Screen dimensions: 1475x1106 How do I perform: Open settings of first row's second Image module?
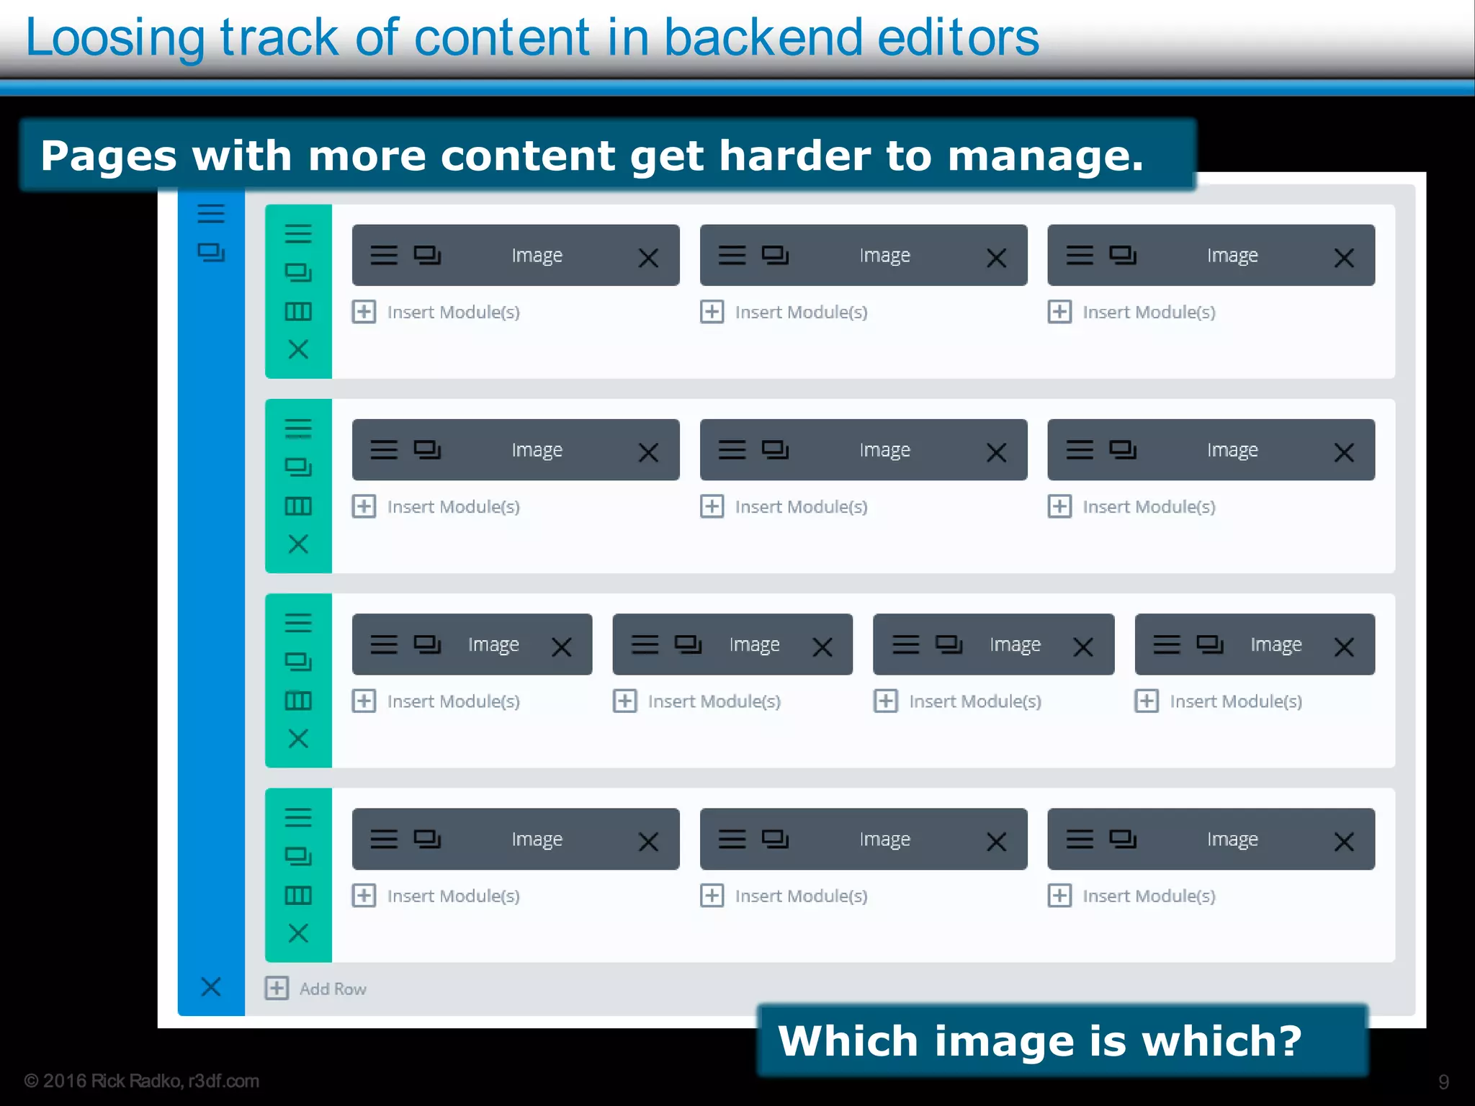pyautogui.click(x=732, y=255)
